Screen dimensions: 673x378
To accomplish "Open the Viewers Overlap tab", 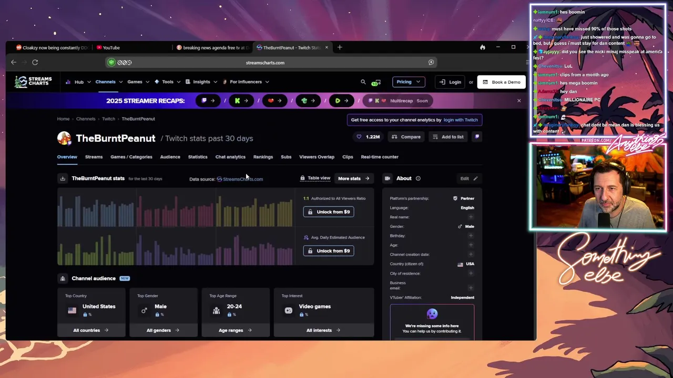I will (x=317, y=157).
